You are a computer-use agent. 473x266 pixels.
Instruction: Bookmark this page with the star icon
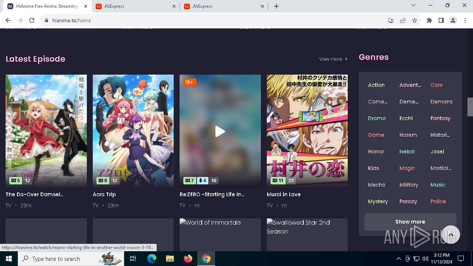coord(415,20)
